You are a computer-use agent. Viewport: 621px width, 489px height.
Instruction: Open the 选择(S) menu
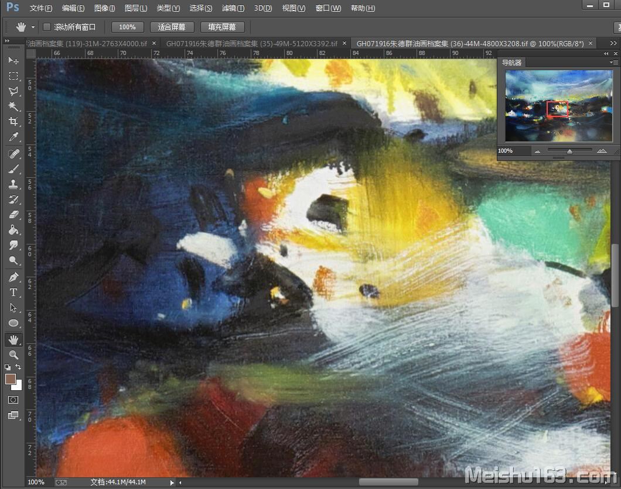tap(201, 8)
